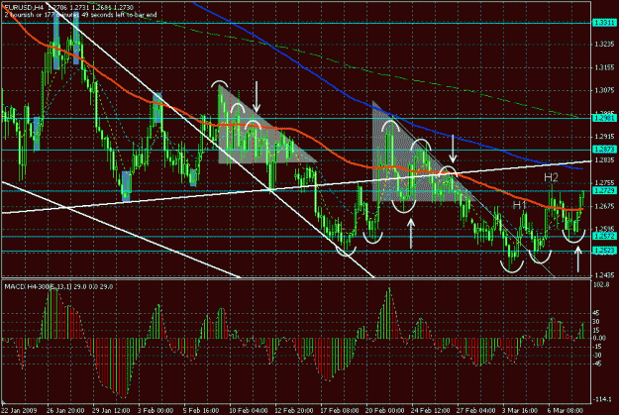Select the highlighted 1.2729 current price label
The width and height of the screenshot is (619, 415).
tap(604, 191)
